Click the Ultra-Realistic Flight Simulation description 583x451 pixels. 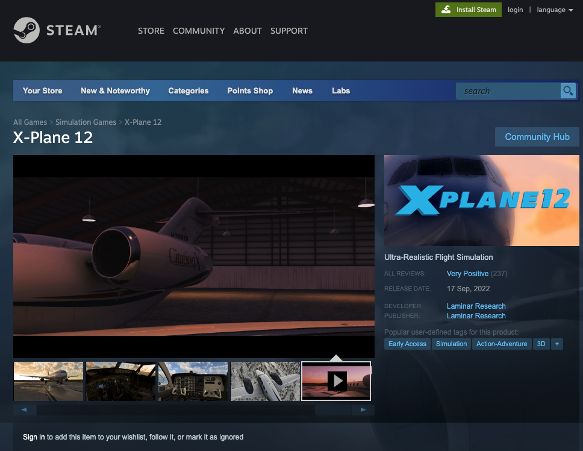click(438, 257)
